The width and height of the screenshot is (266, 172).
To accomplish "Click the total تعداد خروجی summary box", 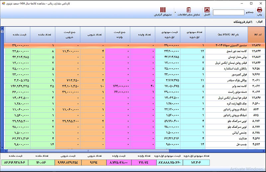I will pos(94,162).
